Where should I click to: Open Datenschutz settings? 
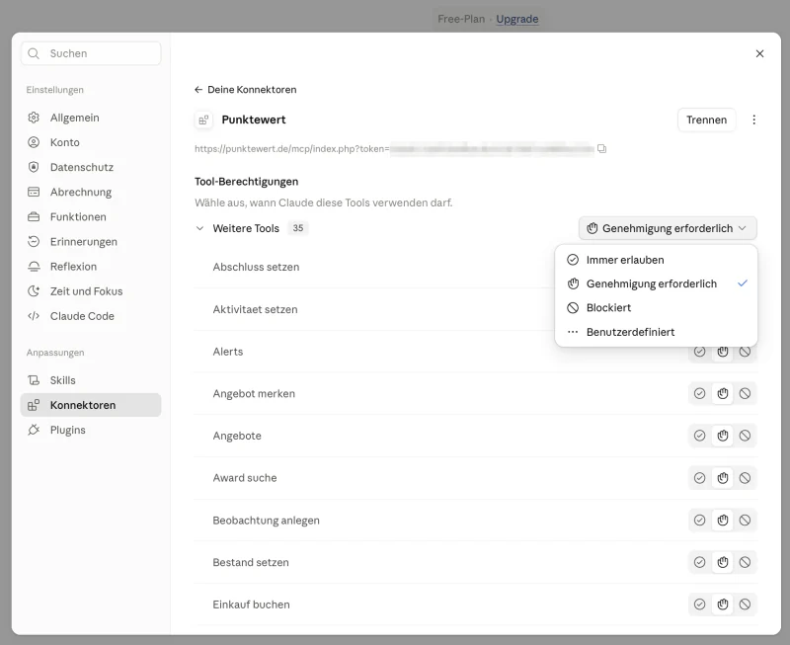click(91, 167)
